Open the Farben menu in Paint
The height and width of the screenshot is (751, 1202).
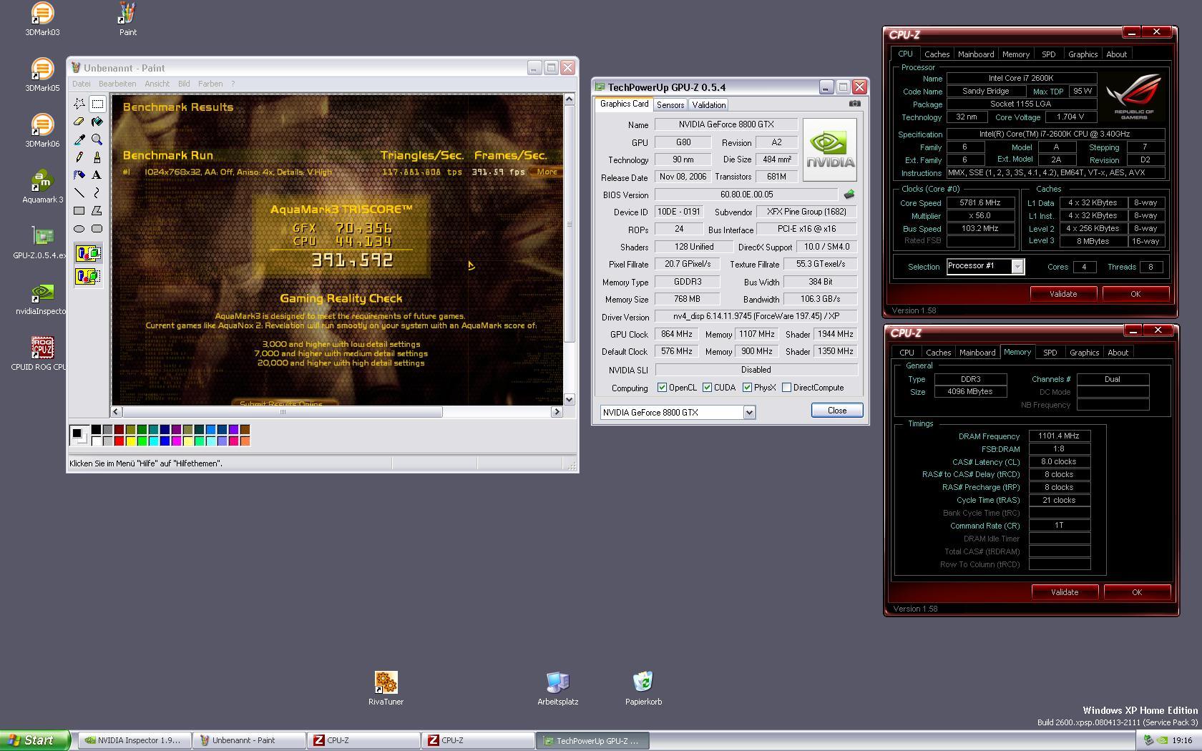pyautogui.click(x=210, y=84)
